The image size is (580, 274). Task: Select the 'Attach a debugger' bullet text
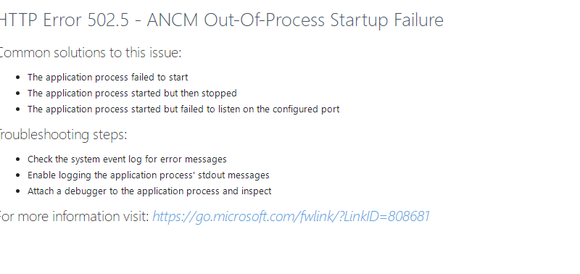tap(149, 191)
